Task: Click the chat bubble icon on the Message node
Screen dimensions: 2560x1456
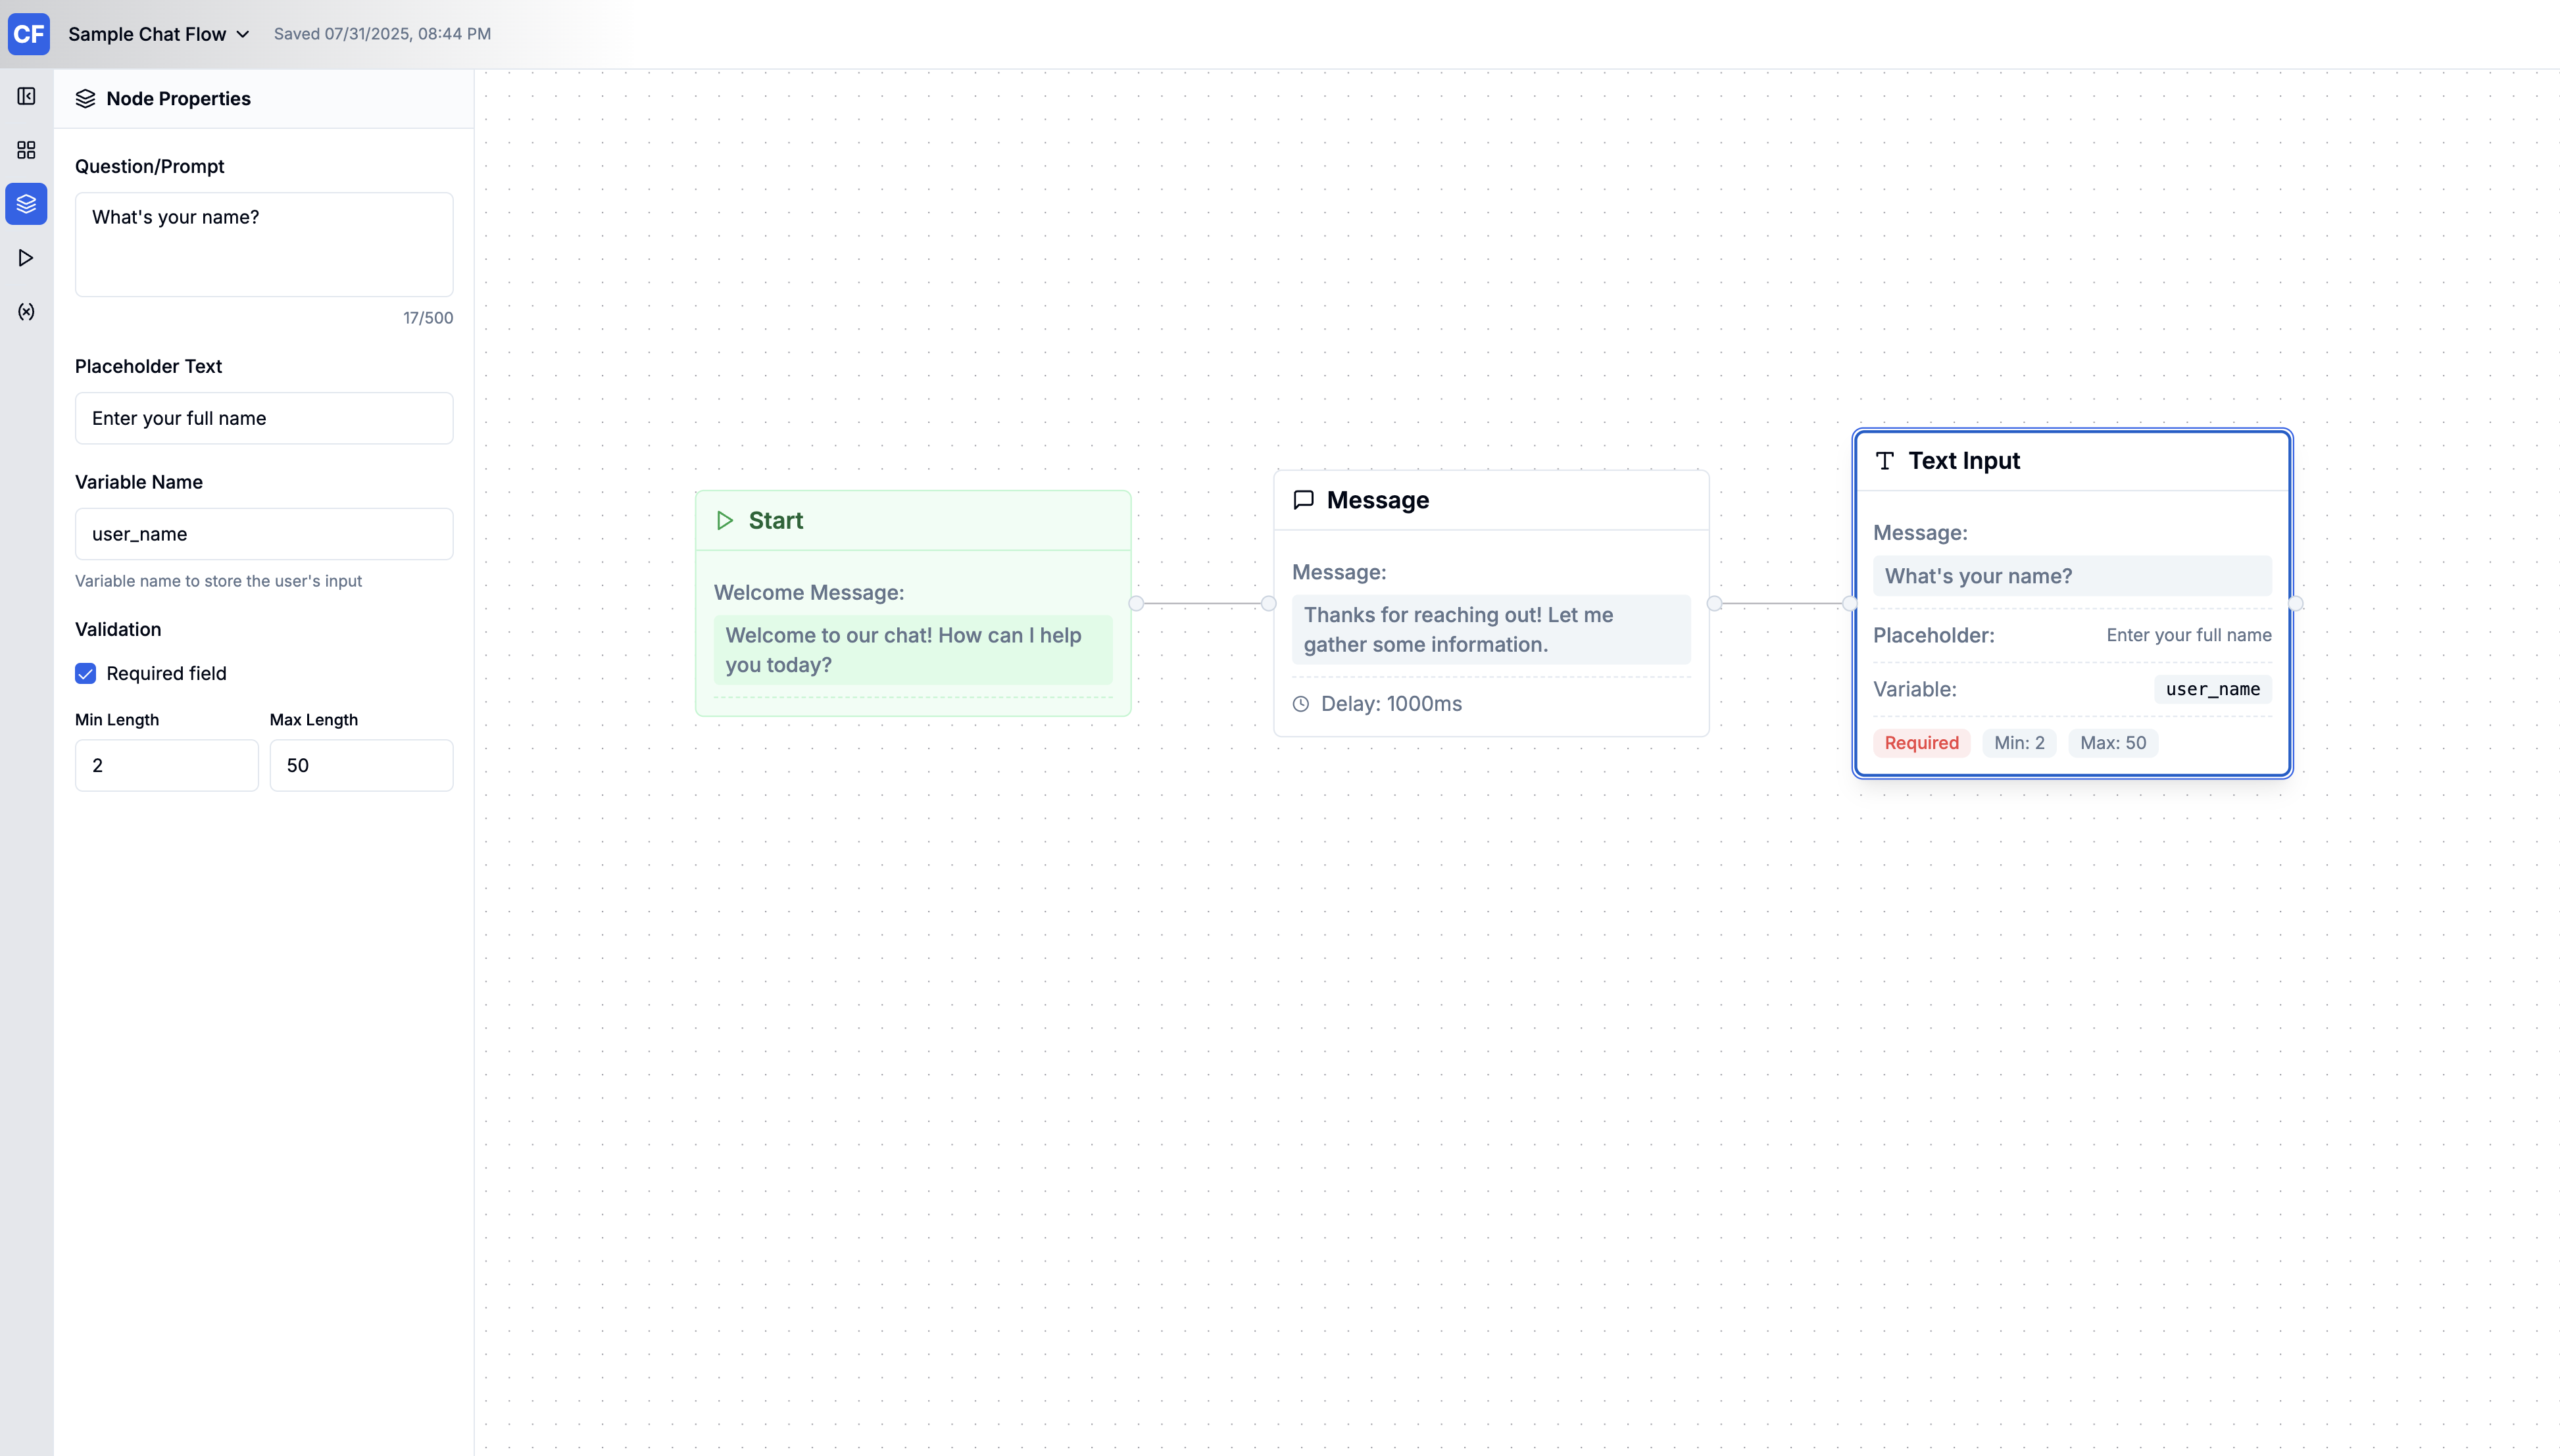Action: (x=1303, y=499)
